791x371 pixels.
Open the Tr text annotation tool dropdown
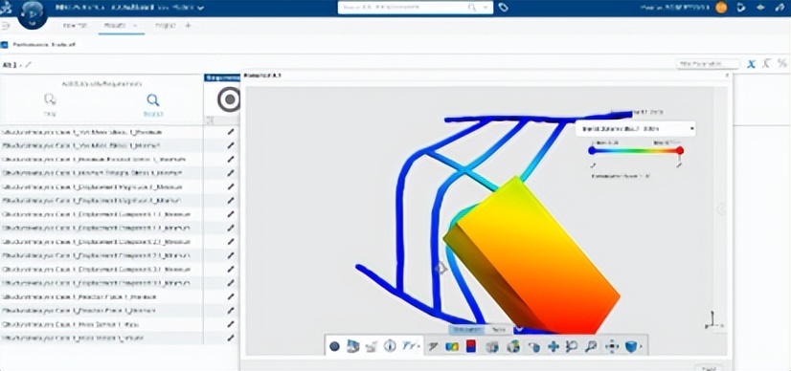point(412,346)
